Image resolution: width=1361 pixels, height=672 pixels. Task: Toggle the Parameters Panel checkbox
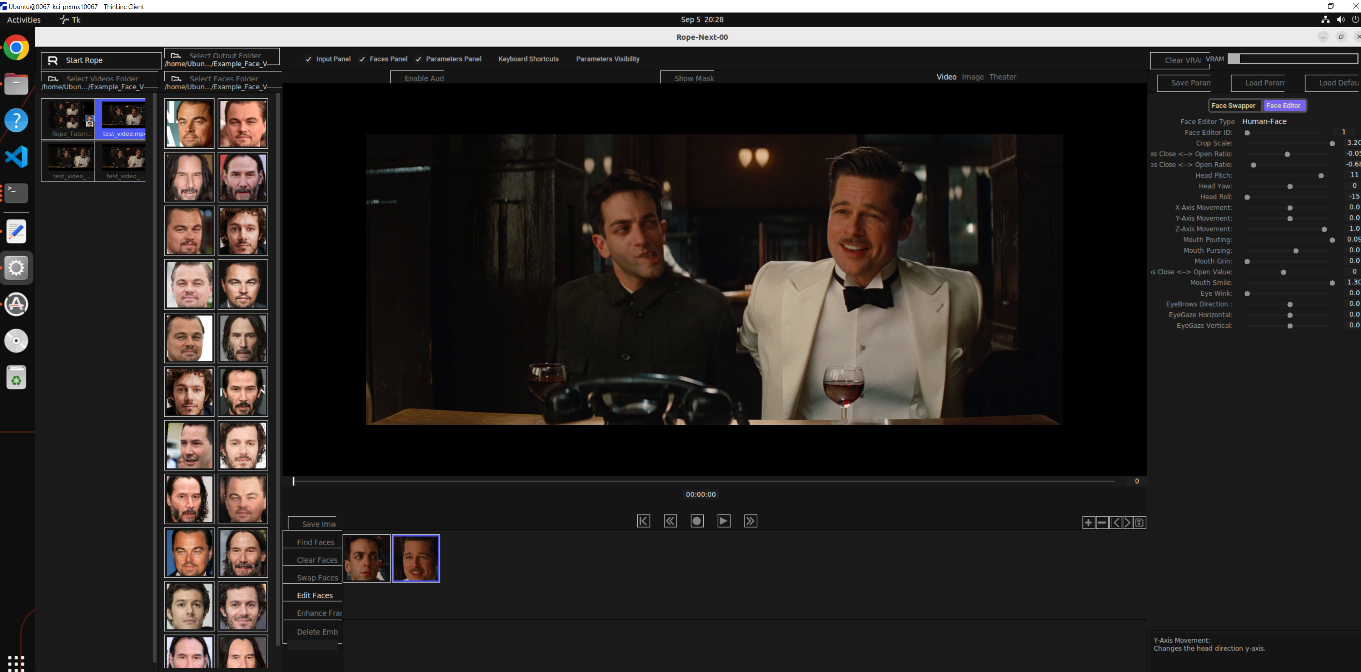pyautogui.click(x=418, y=59)
